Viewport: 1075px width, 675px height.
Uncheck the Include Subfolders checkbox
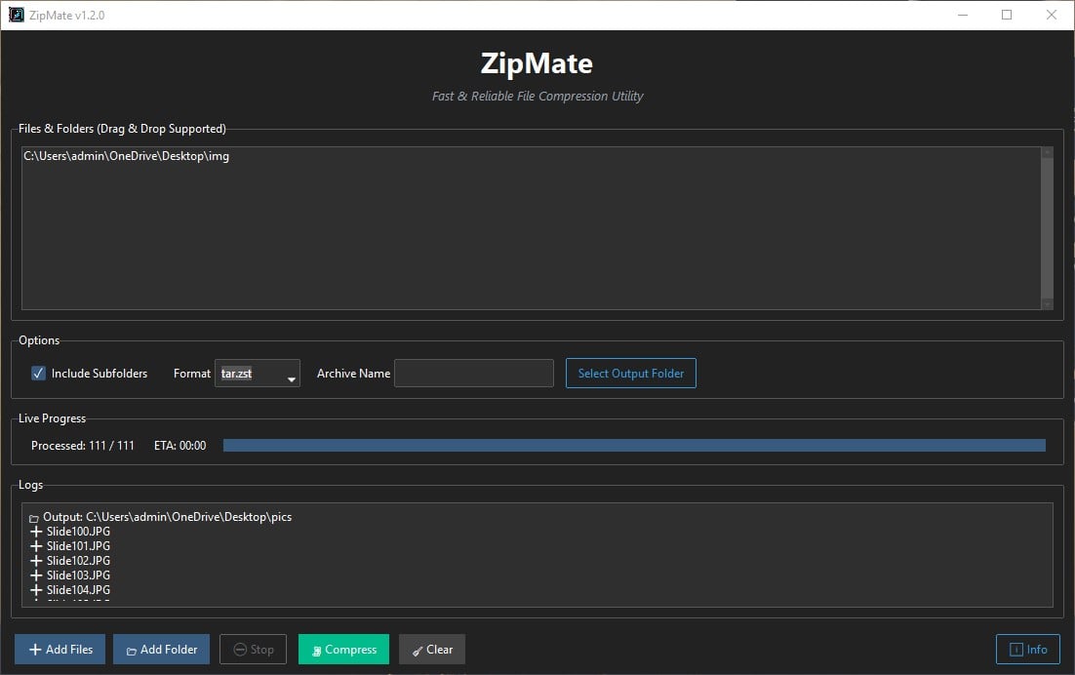(37, 373)
